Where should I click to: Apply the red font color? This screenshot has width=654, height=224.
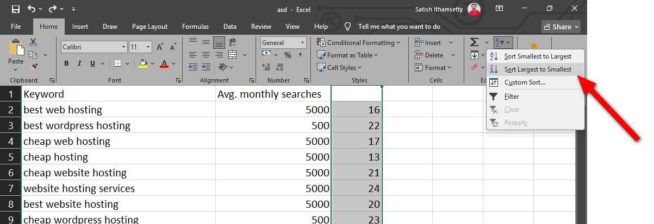pyautogui.click(x=165, y=63)
